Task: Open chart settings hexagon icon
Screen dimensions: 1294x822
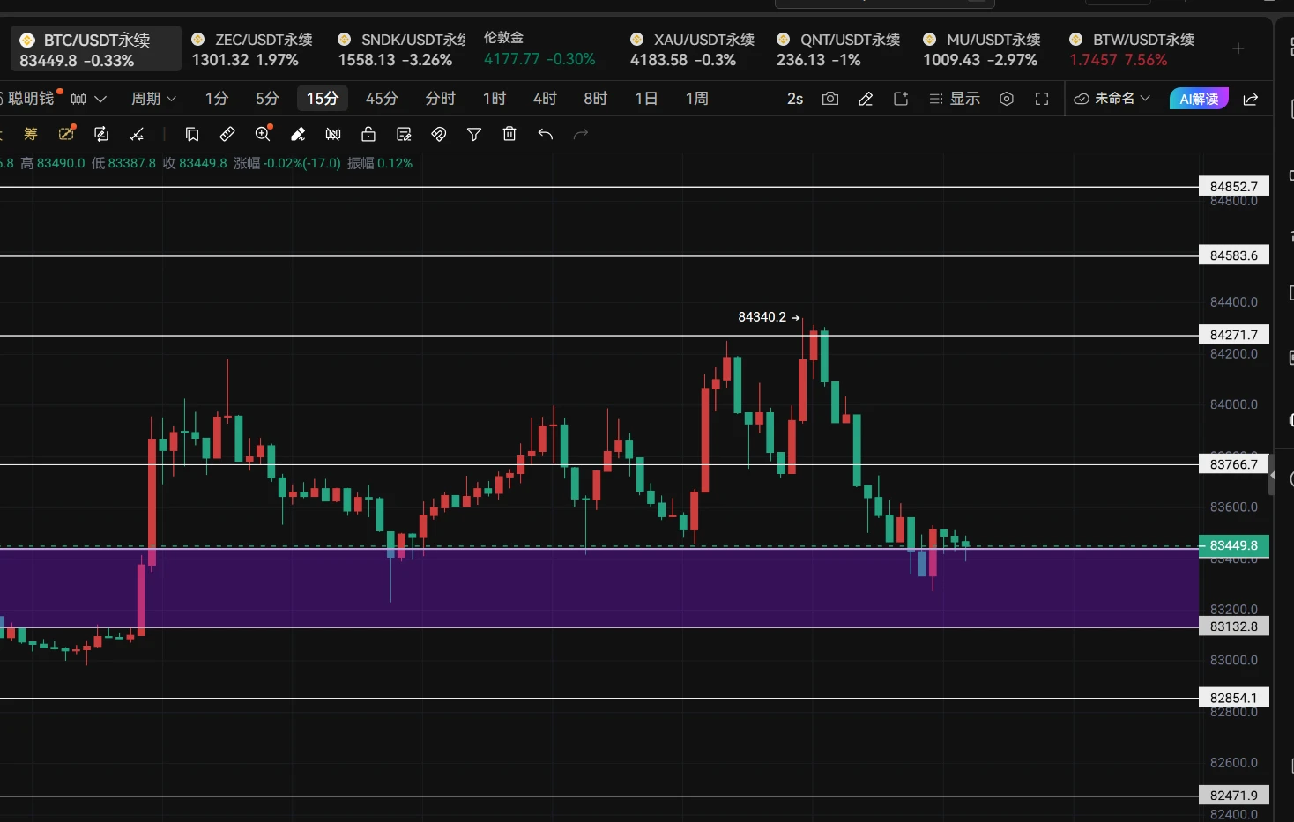Action: [1007, 99]
